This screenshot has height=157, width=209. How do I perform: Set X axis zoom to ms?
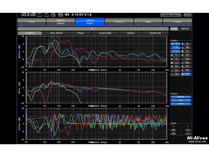pos(173,133)
